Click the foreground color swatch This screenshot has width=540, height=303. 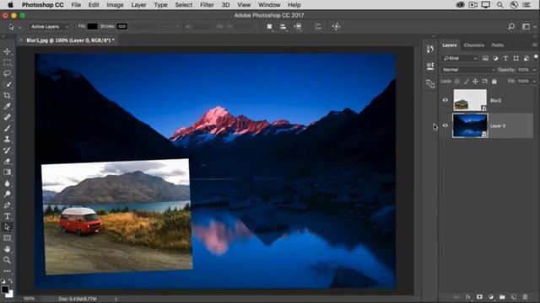click(5, 290)
